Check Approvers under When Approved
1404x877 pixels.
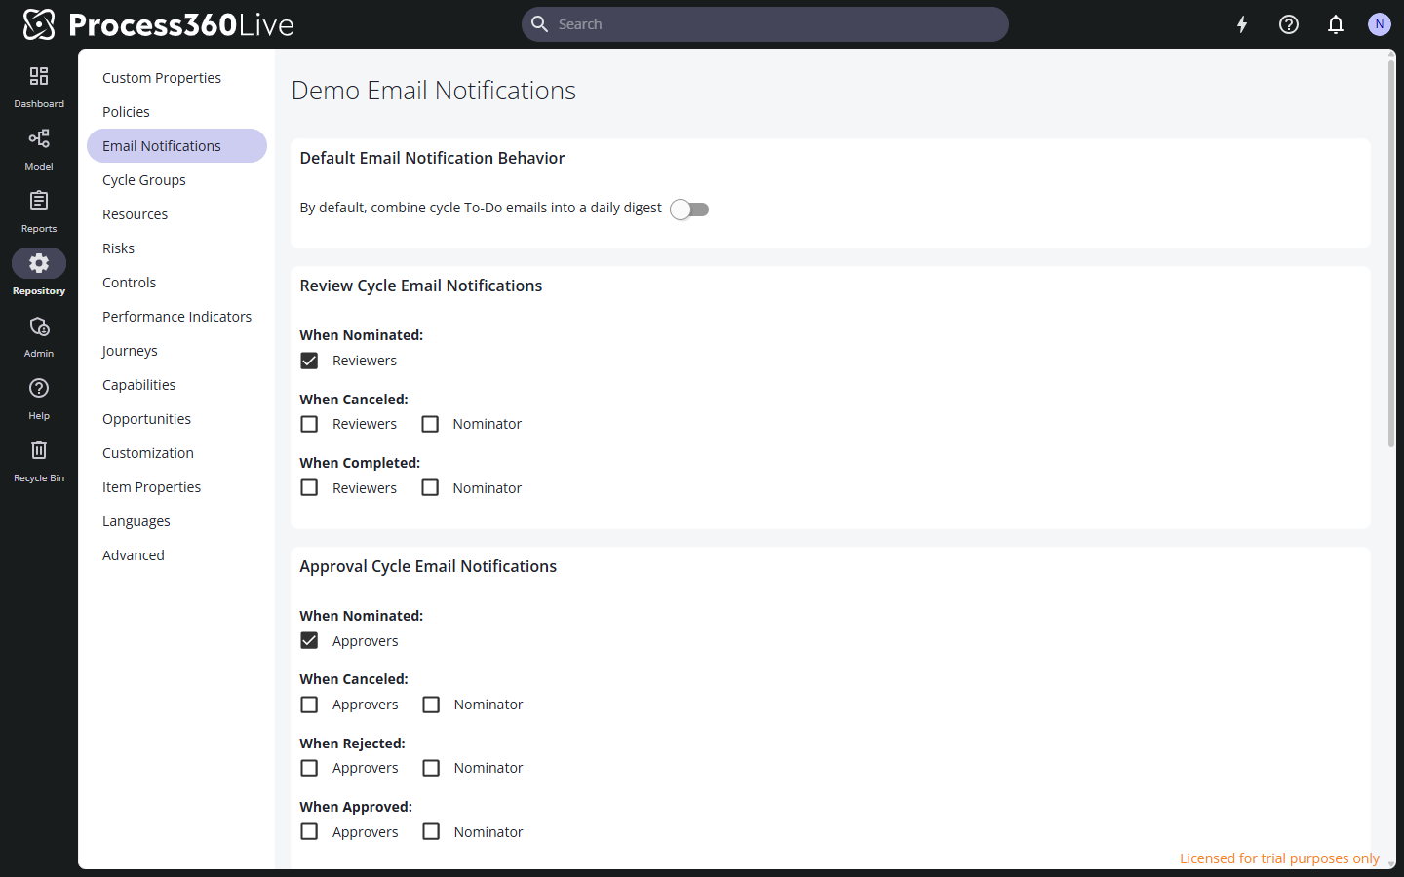[309, 831]
